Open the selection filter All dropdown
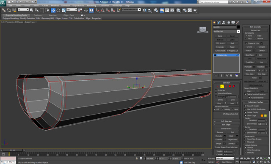 coord(23,10)
